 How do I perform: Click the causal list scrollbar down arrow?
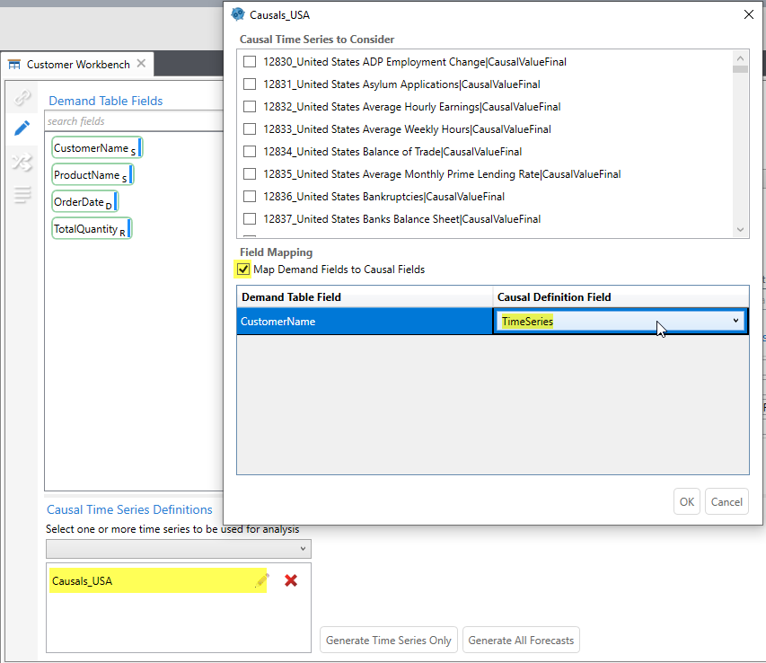tap(741, 230)
